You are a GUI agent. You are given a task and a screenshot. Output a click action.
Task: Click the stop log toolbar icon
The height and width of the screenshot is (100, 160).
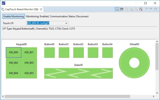tap(131, 9)
